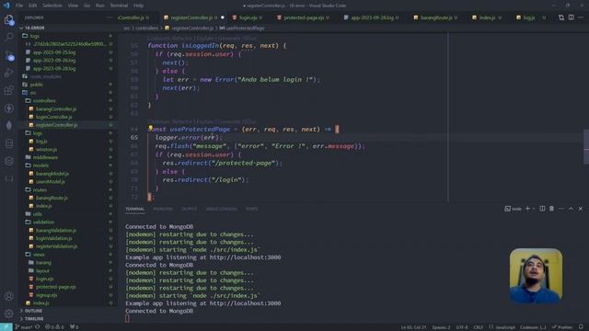Click the Ln 65, Col 21 cursor position
The image size is (589, 331).
(x=413, y=327)
